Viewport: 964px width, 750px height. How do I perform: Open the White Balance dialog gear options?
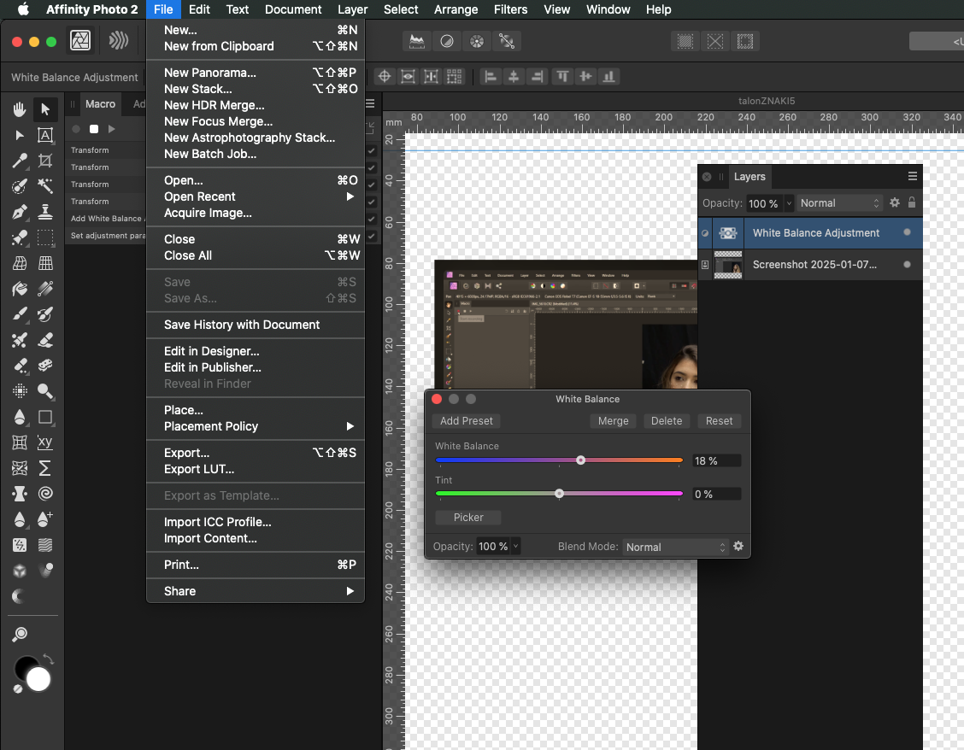click(x=738, y=546)
